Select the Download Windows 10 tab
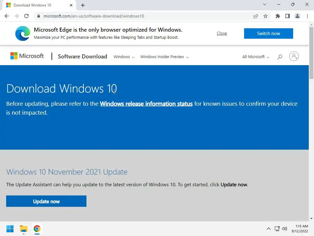The height and width of the screenshot is (236, 314). (x=39, y=5)
